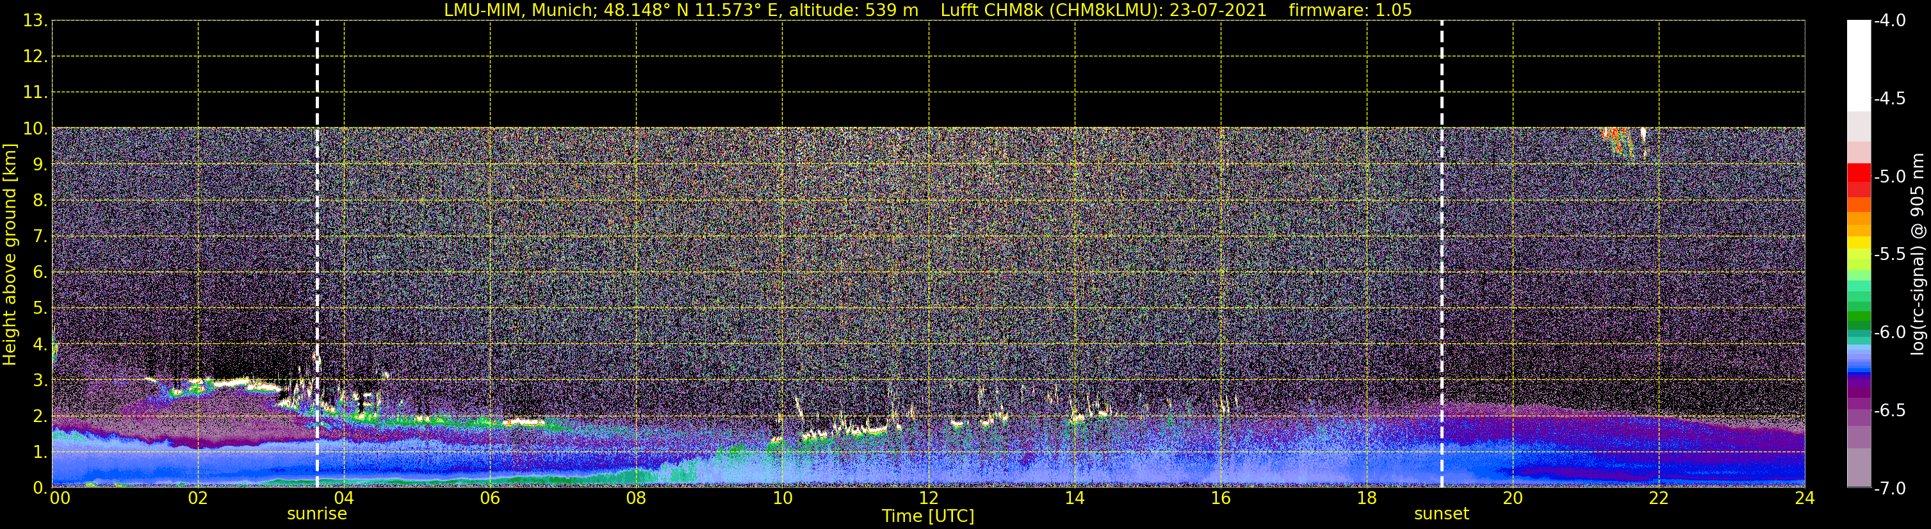Click the 'sunset' label below the axis
Screen dimensions: 1931x529
point(1442,514)
